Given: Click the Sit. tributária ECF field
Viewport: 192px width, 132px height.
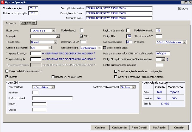Looking at the screenshot, I should click(159, 36).
